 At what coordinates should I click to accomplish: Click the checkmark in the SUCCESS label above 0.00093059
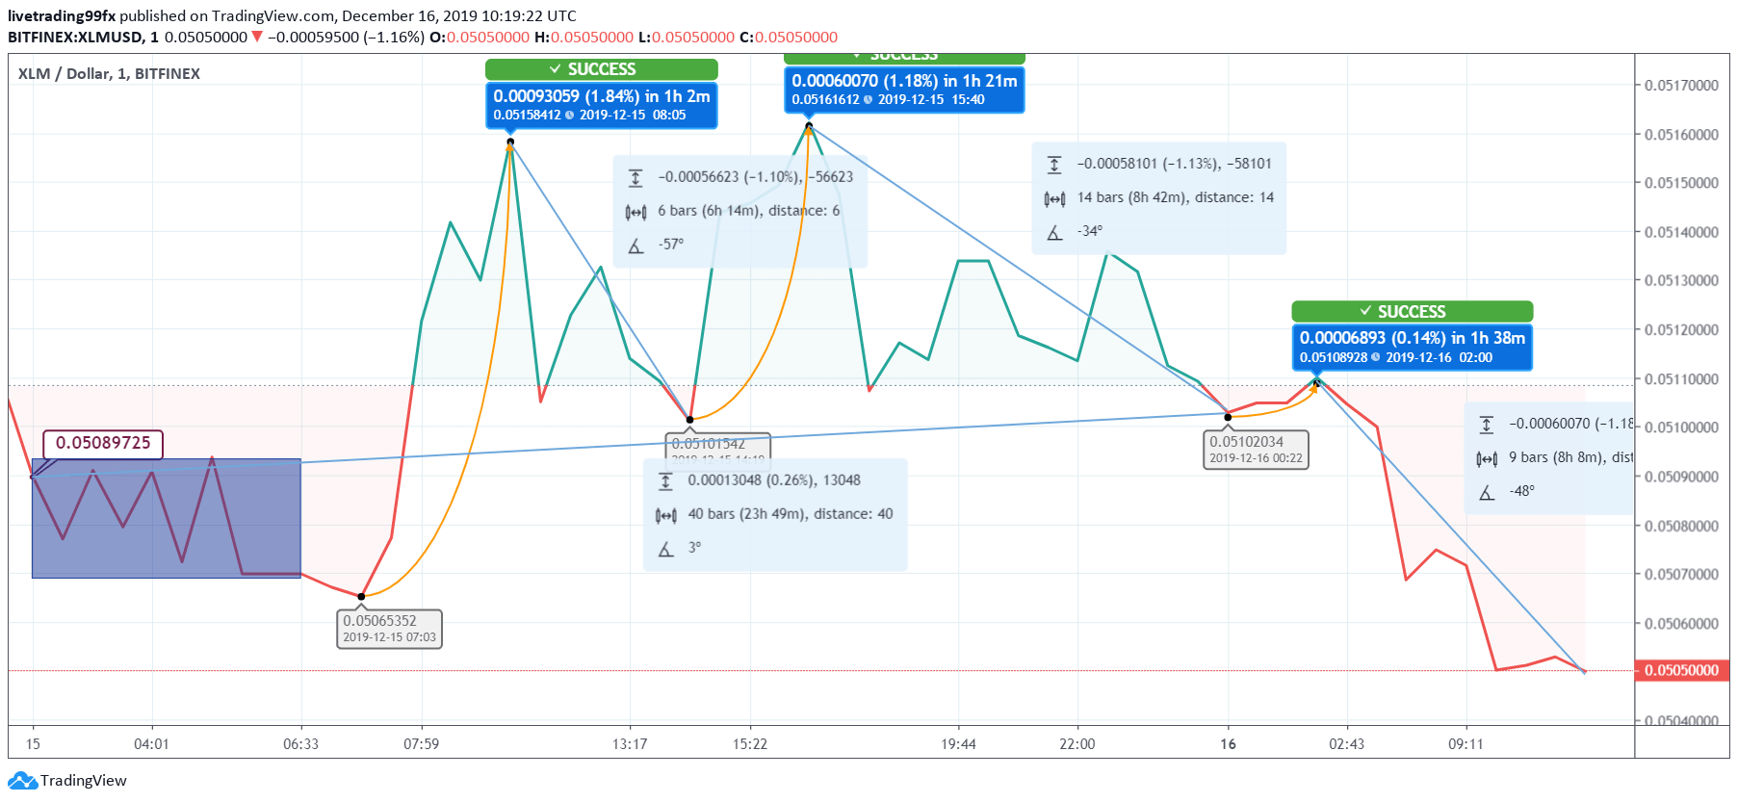tap(555, 69)
